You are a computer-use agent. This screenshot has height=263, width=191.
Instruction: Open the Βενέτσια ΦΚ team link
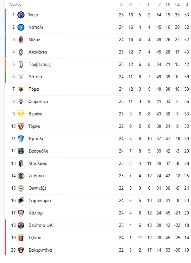[x=41, y=226]
